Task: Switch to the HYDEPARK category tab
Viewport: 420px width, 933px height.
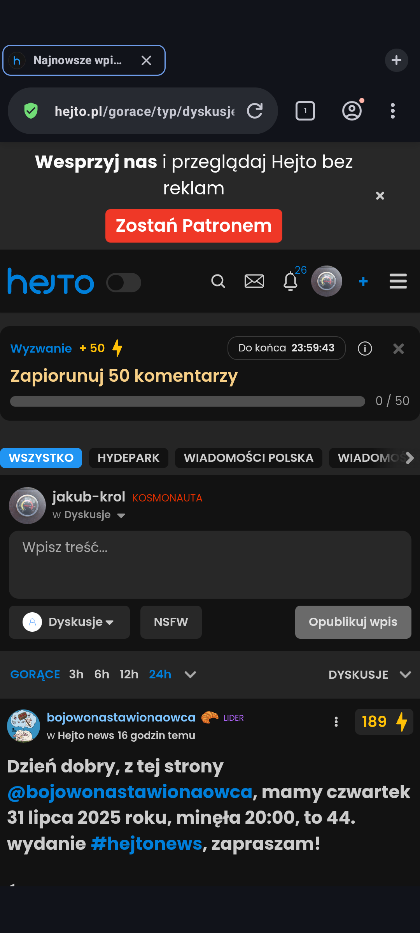Action: (x=129, y=458)
